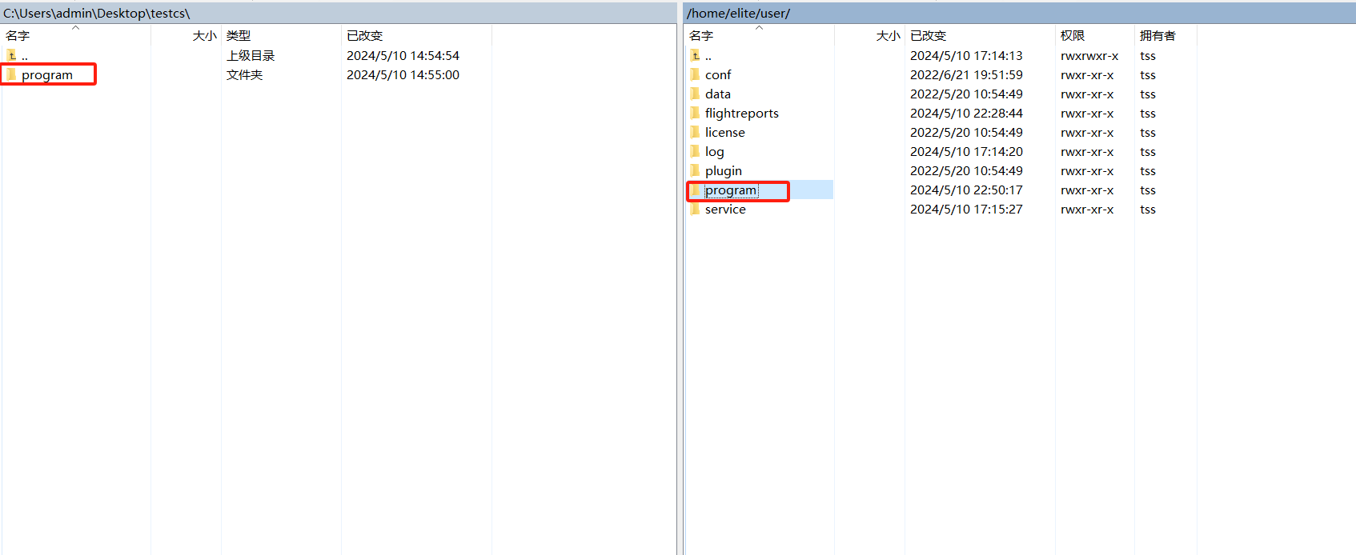Screen dimensions: 1356x555
Task: Click the local program folder icon in testcs
Action: (11, 74)
